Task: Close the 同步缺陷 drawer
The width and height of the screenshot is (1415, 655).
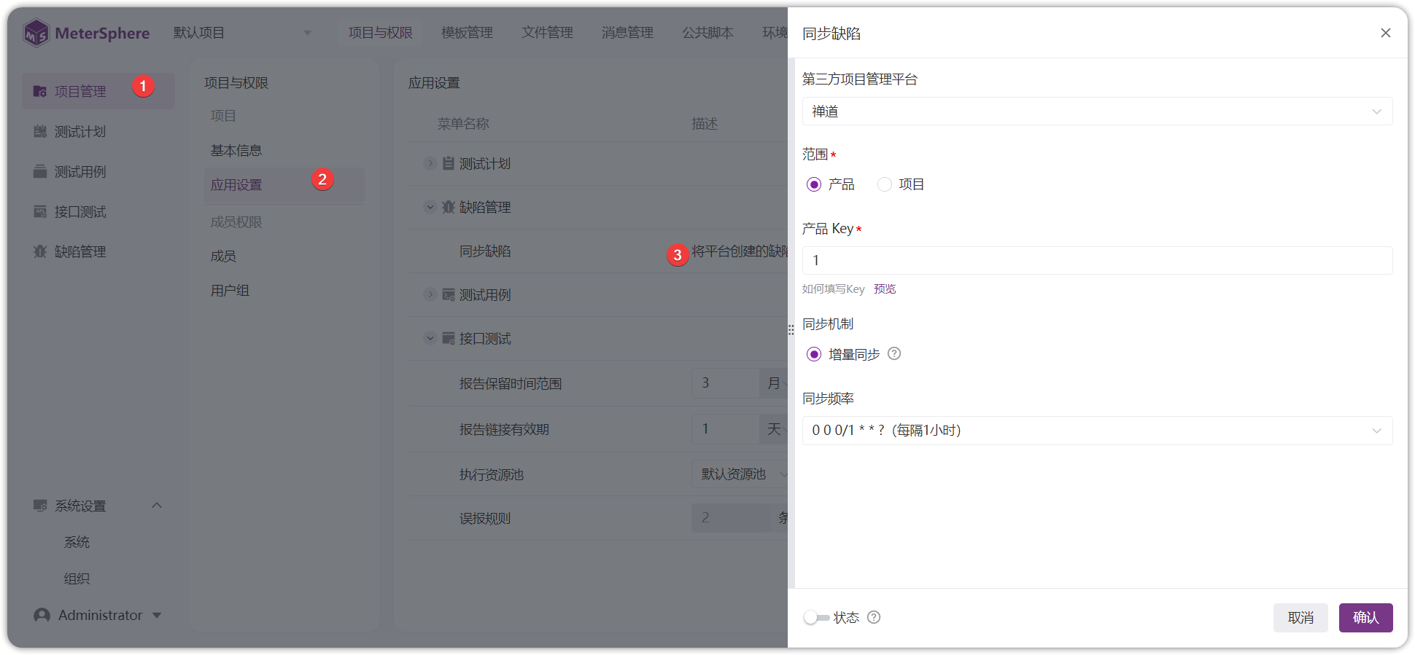Action: coord(1386,33)
